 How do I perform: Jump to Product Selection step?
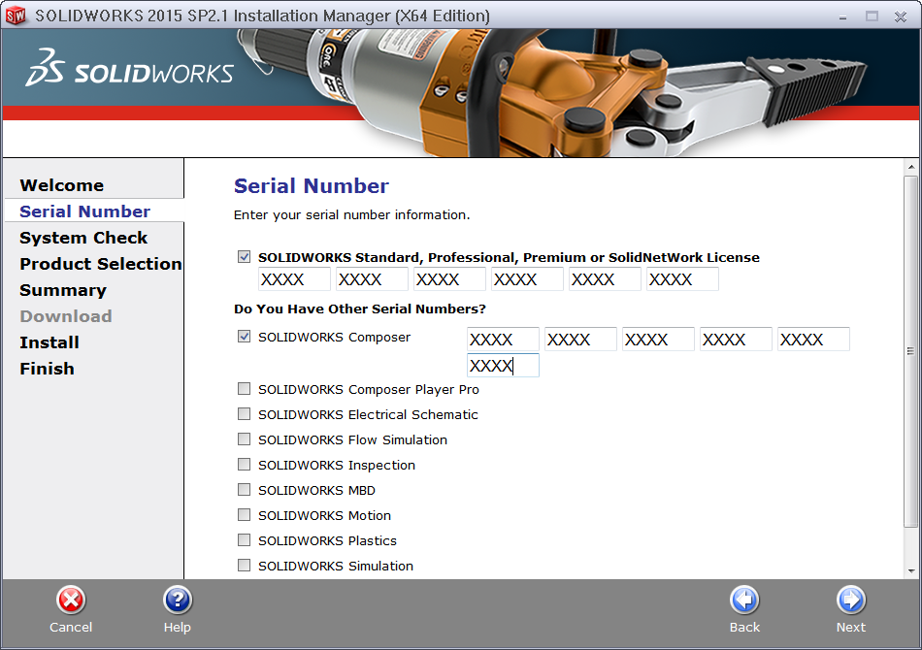[x=101, y=264]
